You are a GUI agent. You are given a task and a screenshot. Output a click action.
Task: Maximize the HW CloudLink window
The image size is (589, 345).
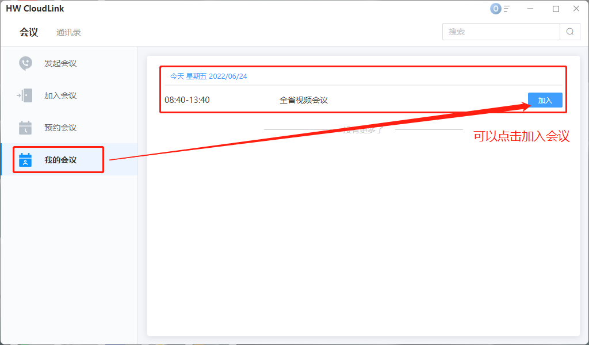click(x=556, y=9)
